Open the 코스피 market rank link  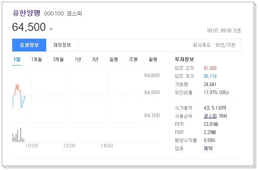click(x=210, y=116)
